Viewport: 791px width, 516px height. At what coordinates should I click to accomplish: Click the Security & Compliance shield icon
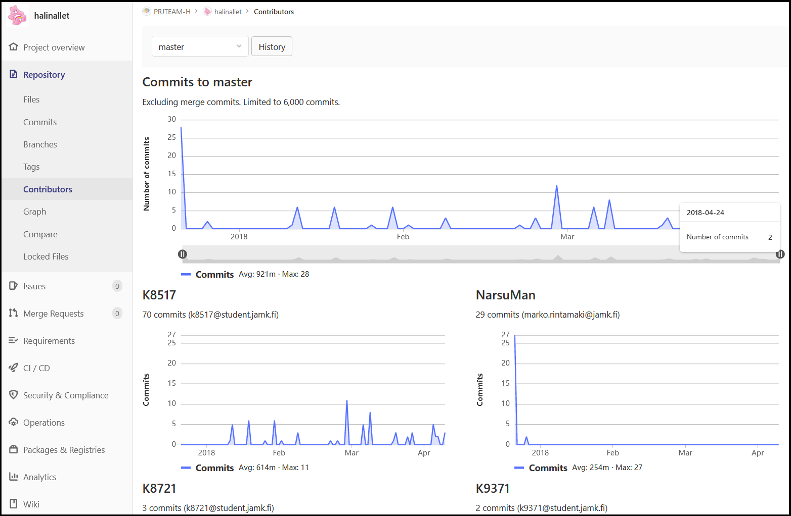pyautogui.click(x=14, y=395)
